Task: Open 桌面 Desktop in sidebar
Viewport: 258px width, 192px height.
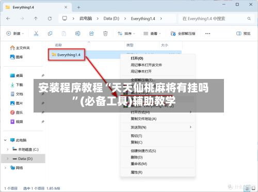Action: pos(17,75)
